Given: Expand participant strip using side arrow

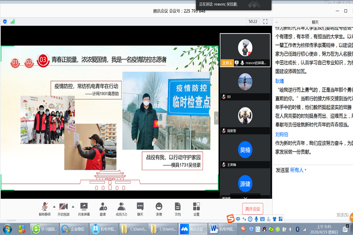Looking at the screenshot, I should (x=216, y=118).
